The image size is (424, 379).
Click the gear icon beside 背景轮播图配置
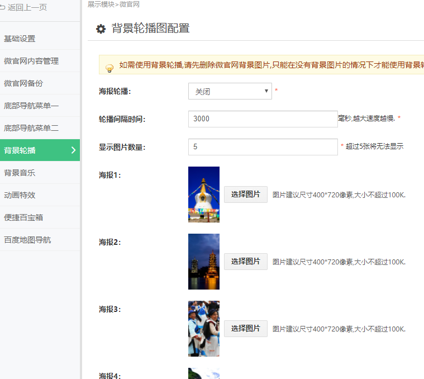pos(101,29)
